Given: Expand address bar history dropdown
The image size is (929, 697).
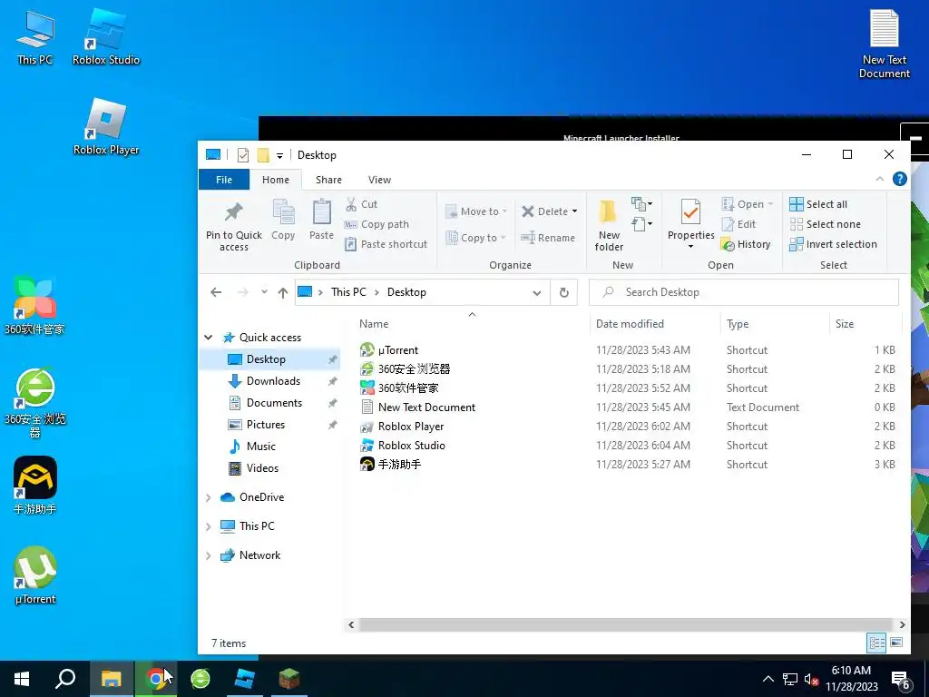Looking at the screenshot, I should (x=537, y=292).
